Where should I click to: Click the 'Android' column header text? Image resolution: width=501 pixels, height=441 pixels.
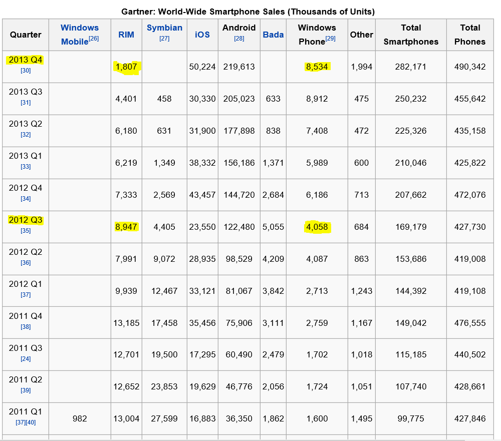coord(239,28)
